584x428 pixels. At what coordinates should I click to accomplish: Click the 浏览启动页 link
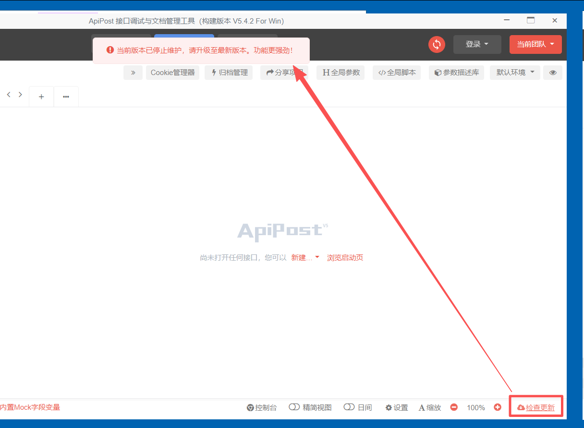(345, 258)
